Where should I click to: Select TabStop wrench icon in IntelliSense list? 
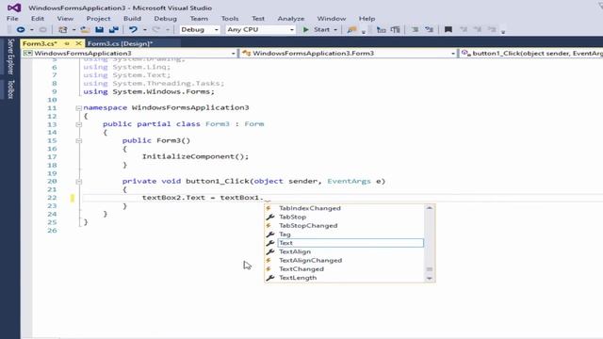coord(270,217)
